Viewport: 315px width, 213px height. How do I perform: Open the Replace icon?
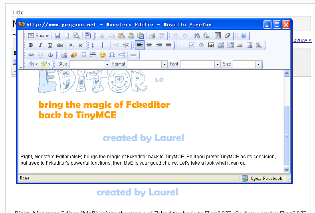click(x=206, y=36)
